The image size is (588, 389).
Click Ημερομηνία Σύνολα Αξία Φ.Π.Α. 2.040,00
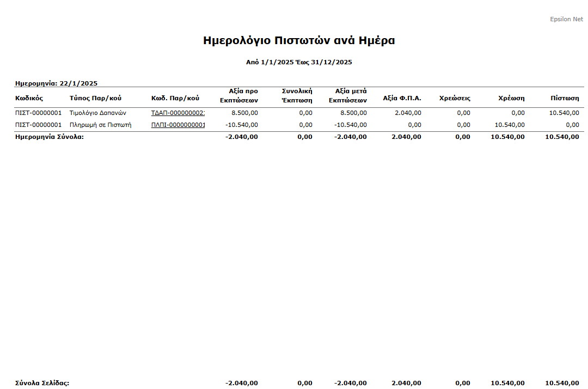tap(406, 137)
